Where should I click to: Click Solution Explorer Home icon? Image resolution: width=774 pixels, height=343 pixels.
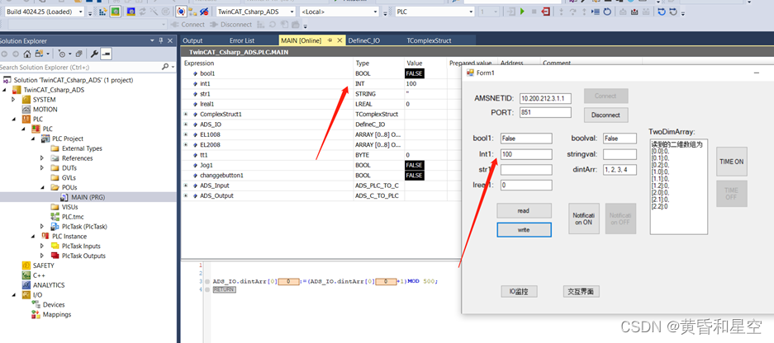coord(27,54)
